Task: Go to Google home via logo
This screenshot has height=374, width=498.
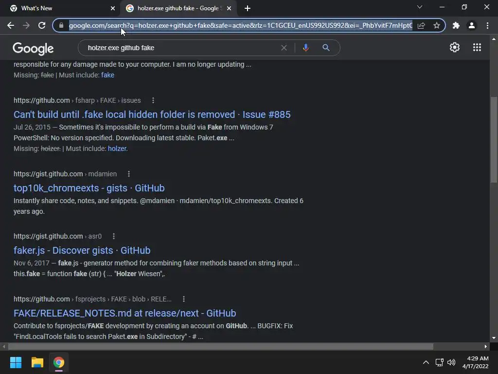Action: 33,49
